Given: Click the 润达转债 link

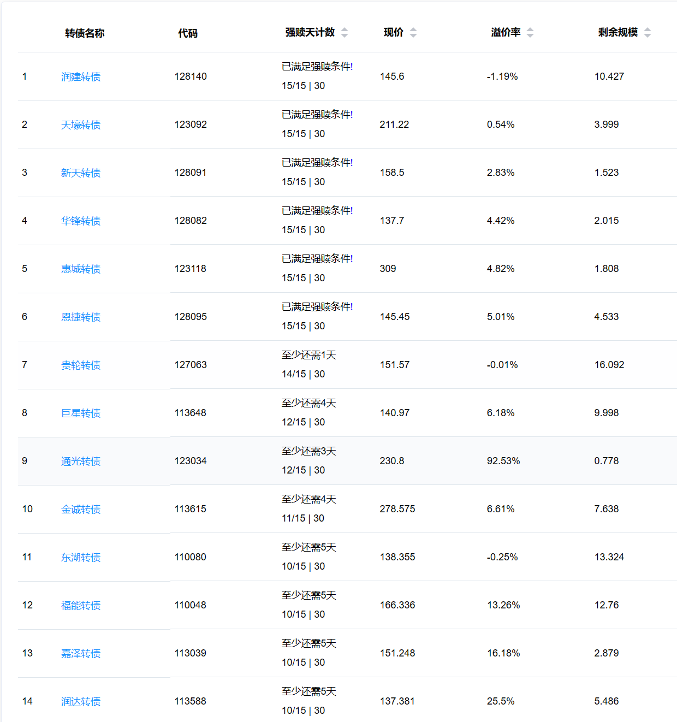Looking at the screenshot, I should 81,702.
